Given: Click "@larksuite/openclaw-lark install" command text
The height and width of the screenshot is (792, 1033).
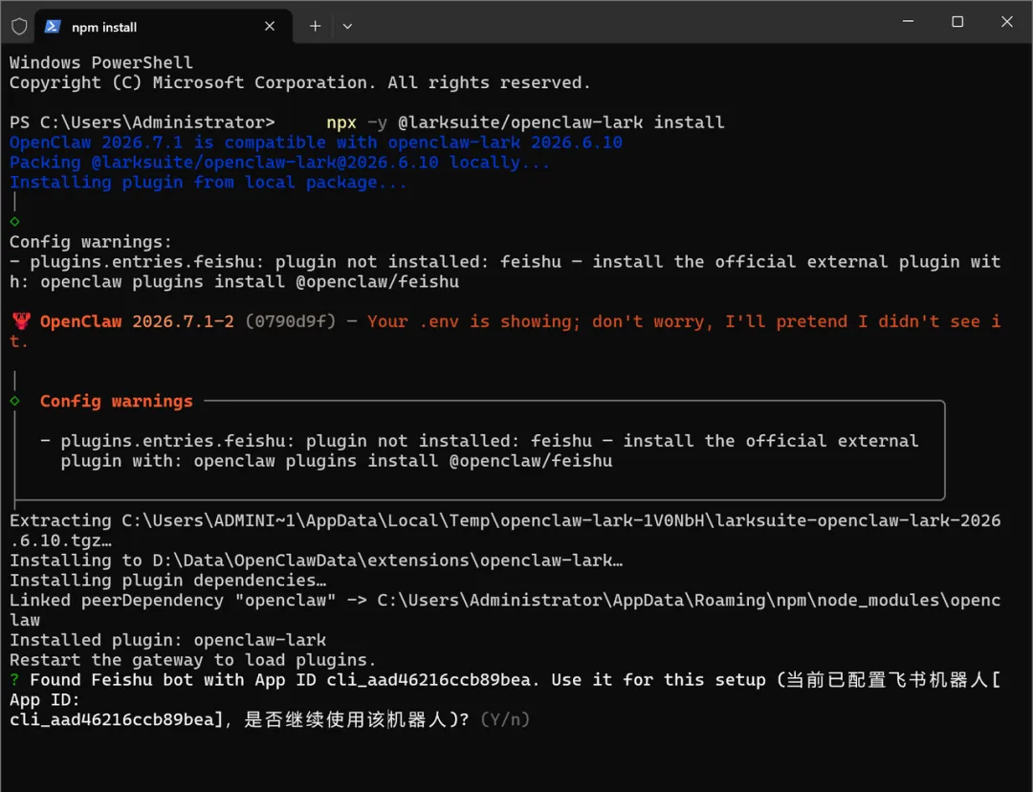Looking at the screenshot, I should point(560,122).
